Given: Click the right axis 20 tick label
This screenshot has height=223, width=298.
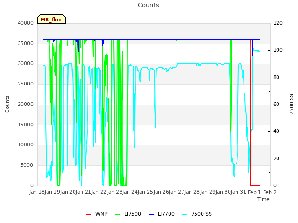Looking at the screenshot, I should [x=276, y=158].
